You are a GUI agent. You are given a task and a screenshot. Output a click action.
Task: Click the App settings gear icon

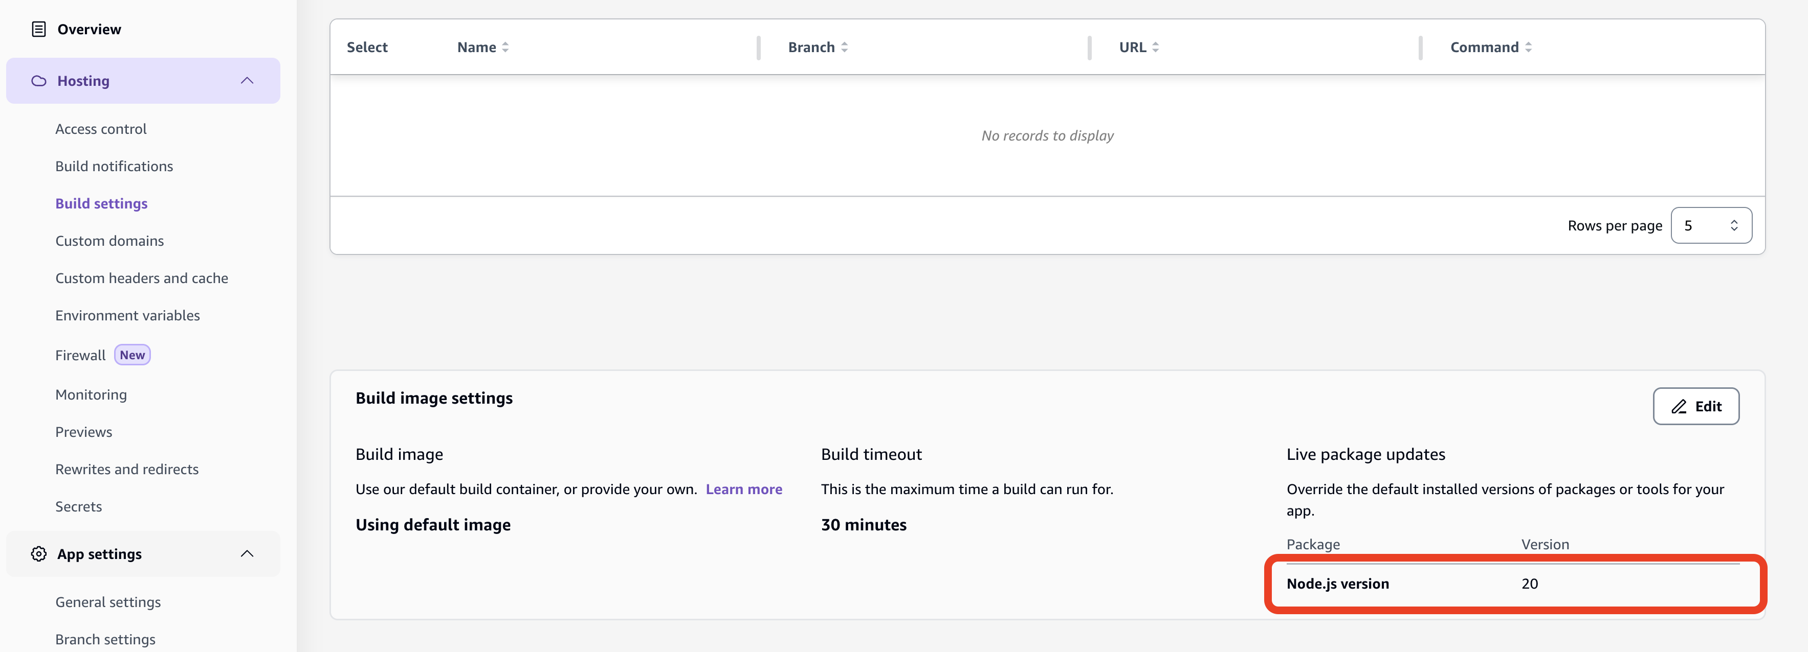point(38,554)
